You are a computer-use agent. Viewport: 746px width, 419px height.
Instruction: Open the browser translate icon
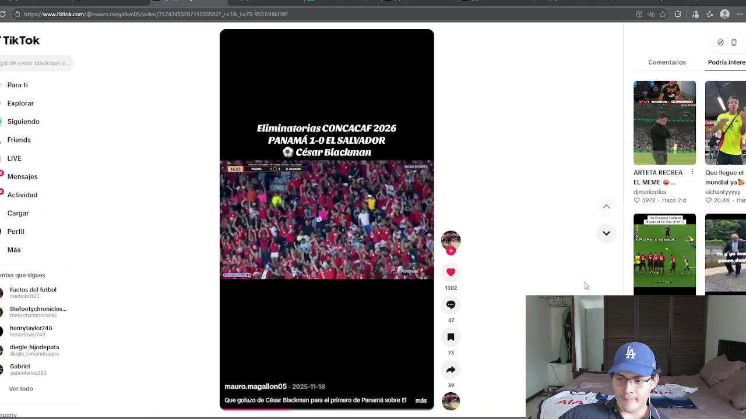pyautogui.click(x=651, y=14)
